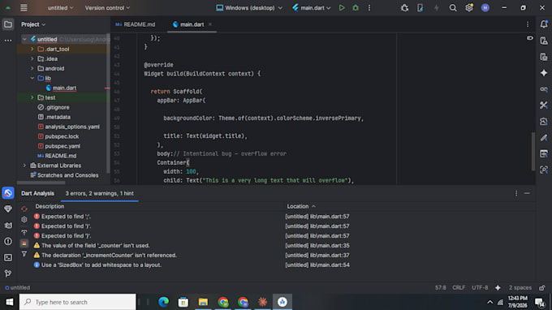Open the Windows (desktop) device selector
Screen dimensions: 552x310
tap(249, 8)
